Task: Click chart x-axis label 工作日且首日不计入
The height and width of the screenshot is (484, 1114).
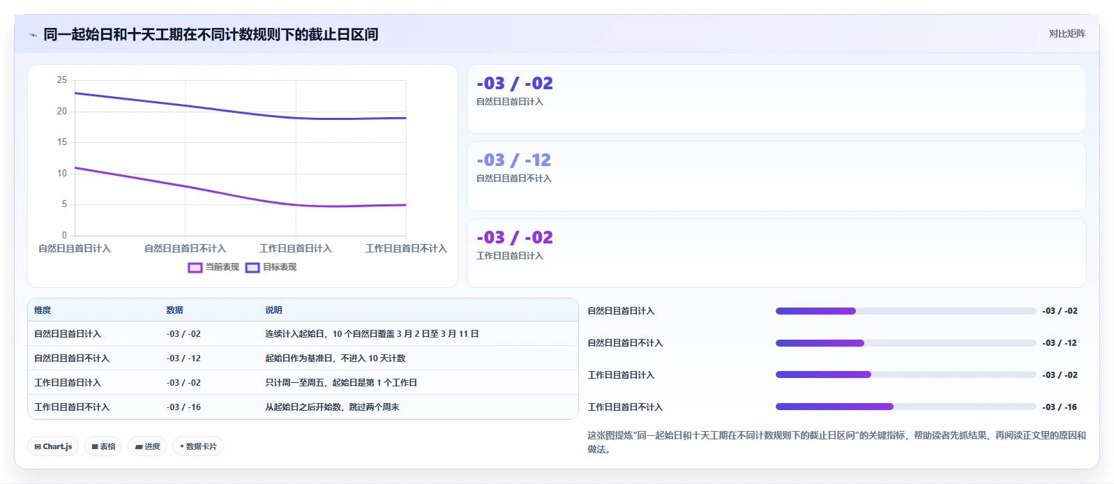Action: tap(406, 248)
